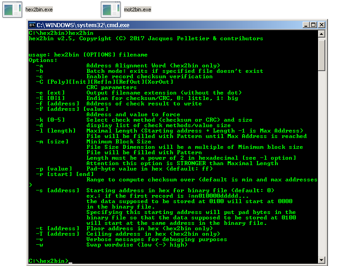The width and height of the screenshot is (351, 266).
Task: Click the '-l [length]' Maximal Length line
Action: point(169,131)
